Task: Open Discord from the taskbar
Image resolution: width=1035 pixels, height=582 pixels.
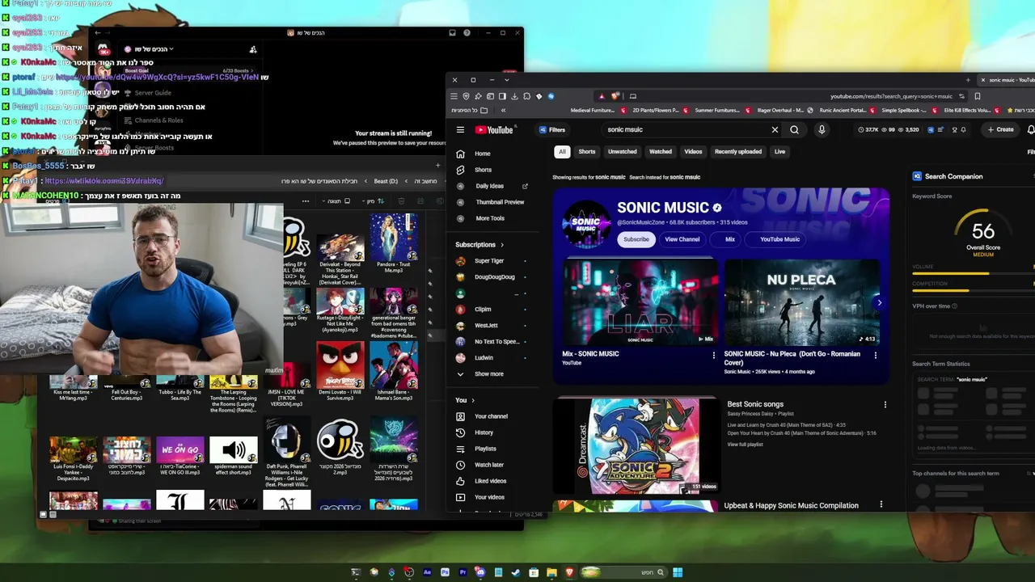Action: pyautogui.click(x=480, y=572)
